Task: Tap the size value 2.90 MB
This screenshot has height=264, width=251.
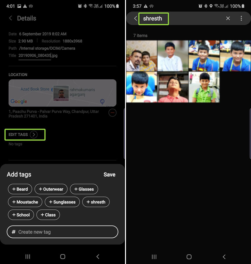Action: [x=26, y=41]
